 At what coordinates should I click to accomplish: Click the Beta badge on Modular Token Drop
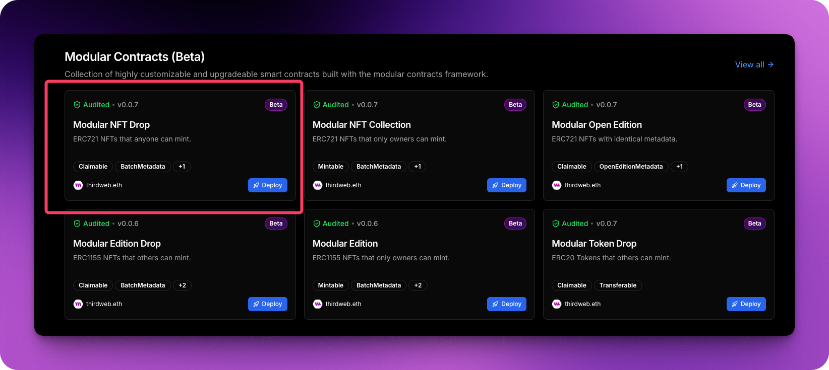point(755,224)
